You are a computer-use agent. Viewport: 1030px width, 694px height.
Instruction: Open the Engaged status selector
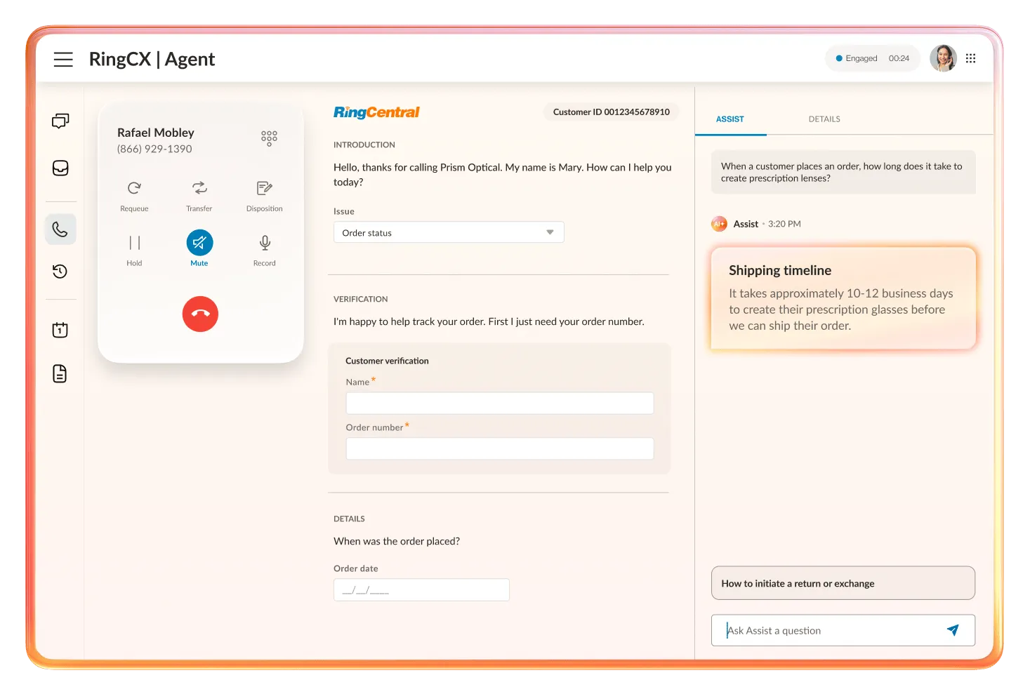pos(873,58)
